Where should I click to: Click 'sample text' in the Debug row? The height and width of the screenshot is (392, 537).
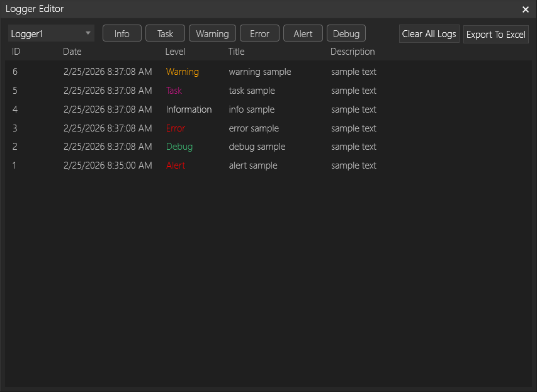click(354, 147)
